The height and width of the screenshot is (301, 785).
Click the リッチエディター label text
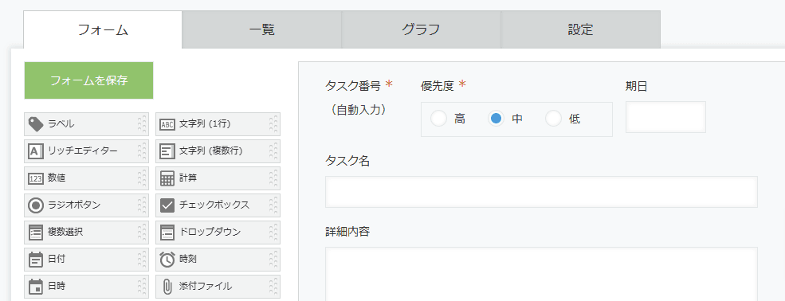click(83, 150)
